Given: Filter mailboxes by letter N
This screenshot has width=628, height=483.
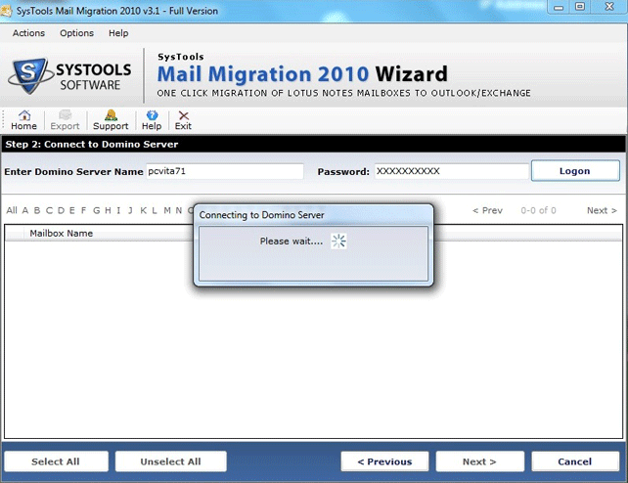Looking at the screenshot, I should 179,210.
